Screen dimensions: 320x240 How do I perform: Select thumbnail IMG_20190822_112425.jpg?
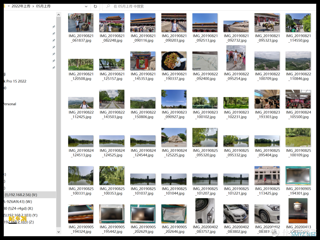coord(81,103)
